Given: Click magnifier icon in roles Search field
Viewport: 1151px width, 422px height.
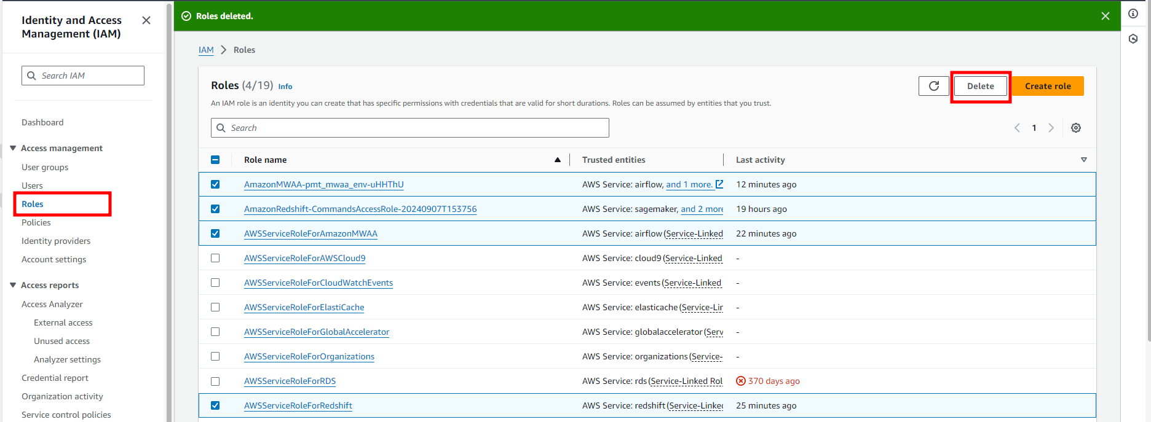Looking at the screenshot, I should tap(221, 128).
